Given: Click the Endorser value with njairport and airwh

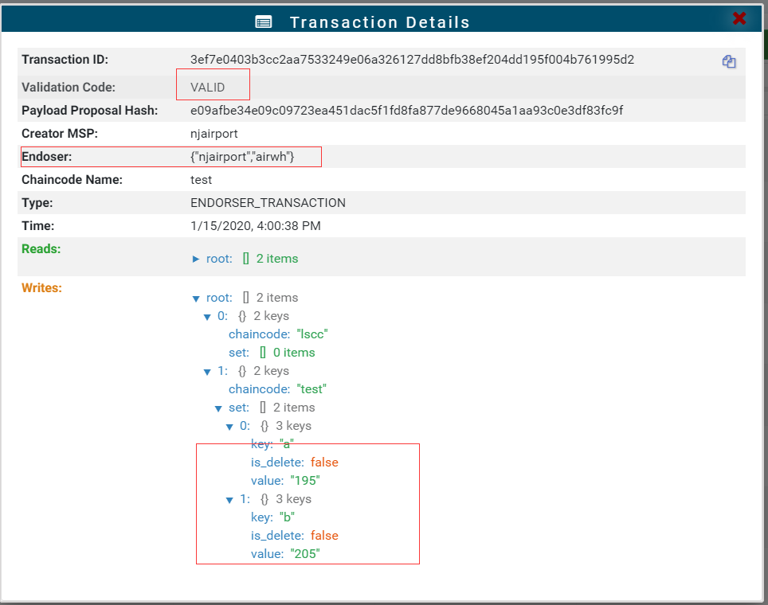Looking at the screenshot, I should point(242,157).
